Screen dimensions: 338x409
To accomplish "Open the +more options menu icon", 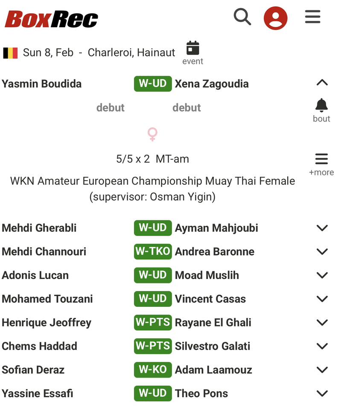I will (321, 159).
